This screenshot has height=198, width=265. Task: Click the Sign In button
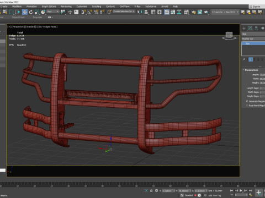pos(256,7)
